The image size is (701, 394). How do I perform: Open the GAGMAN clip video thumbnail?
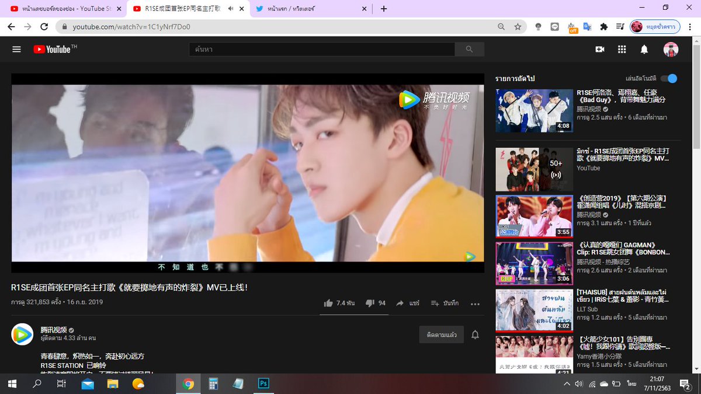click(x=534, y=264)
